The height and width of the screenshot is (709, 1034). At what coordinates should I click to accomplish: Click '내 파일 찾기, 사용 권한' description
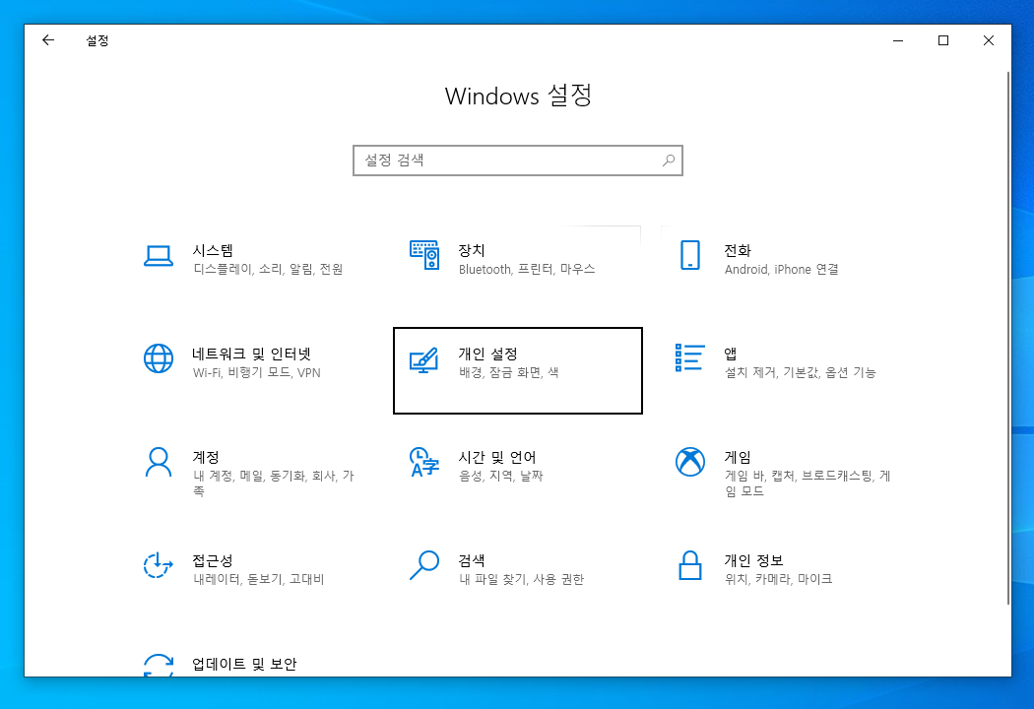tap(521, 579)
